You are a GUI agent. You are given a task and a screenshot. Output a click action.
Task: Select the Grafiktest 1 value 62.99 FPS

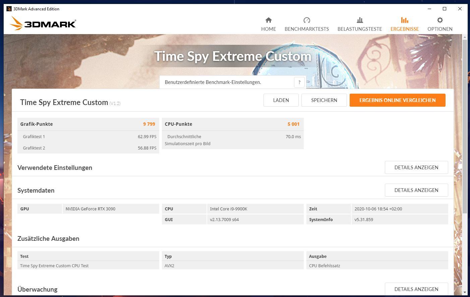coord(147,136)
